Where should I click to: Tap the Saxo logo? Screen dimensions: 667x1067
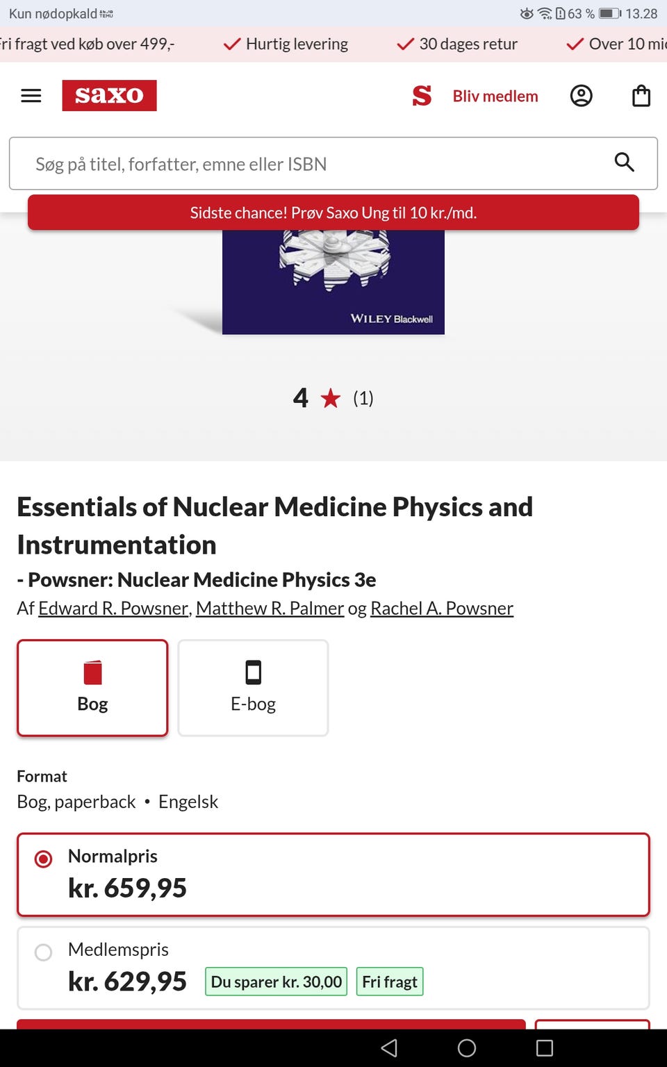tap(109, 95)
